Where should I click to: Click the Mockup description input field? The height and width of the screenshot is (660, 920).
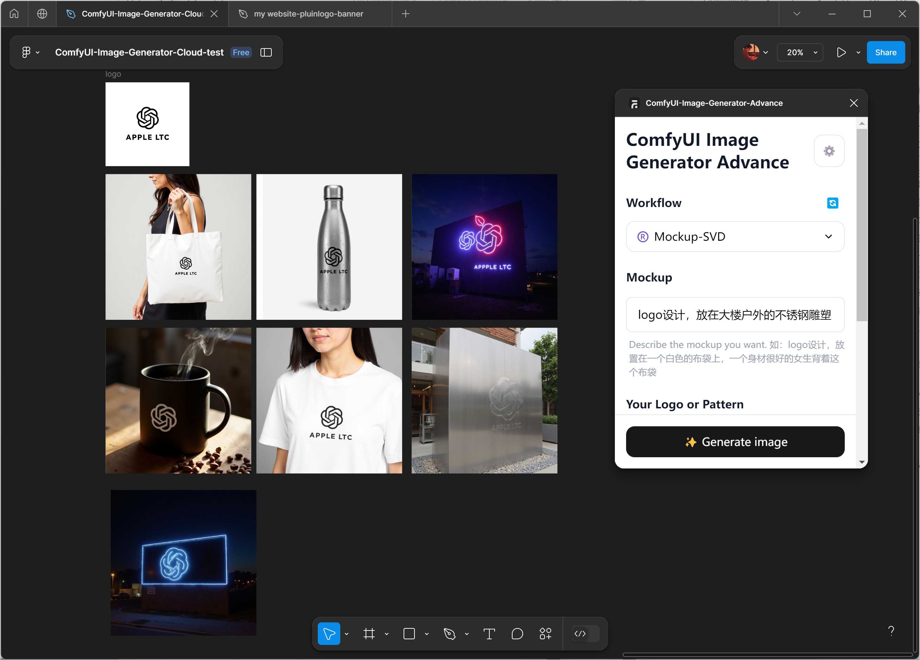(x=735, y=315)
